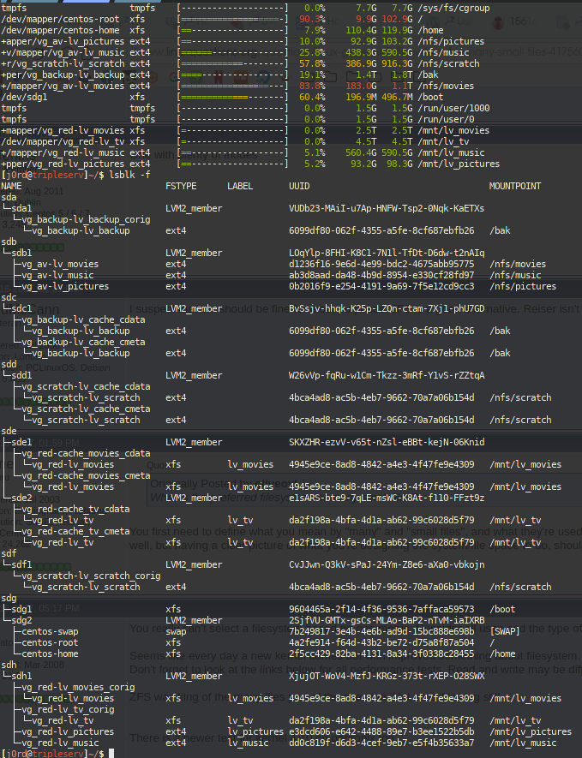The height and width of the screenshot is (758, 582).
Task: Click the NAME column header
Action: (x=11, y=186)
